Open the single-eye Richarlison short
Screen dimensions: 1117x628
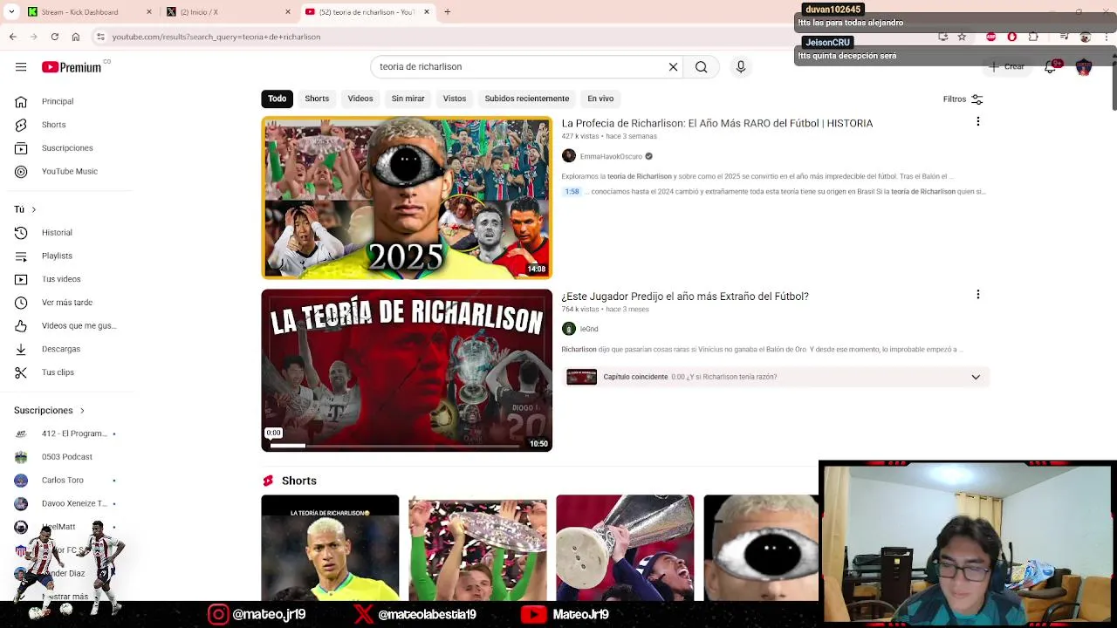[761, 548]
